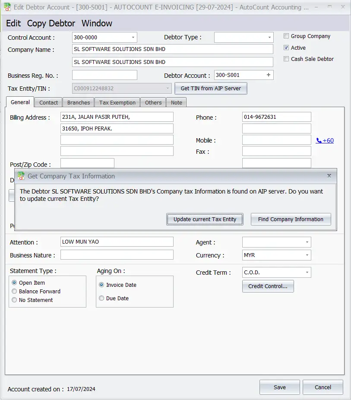Enable the Cash Sale Debtor checkbox

coord(286,59)
